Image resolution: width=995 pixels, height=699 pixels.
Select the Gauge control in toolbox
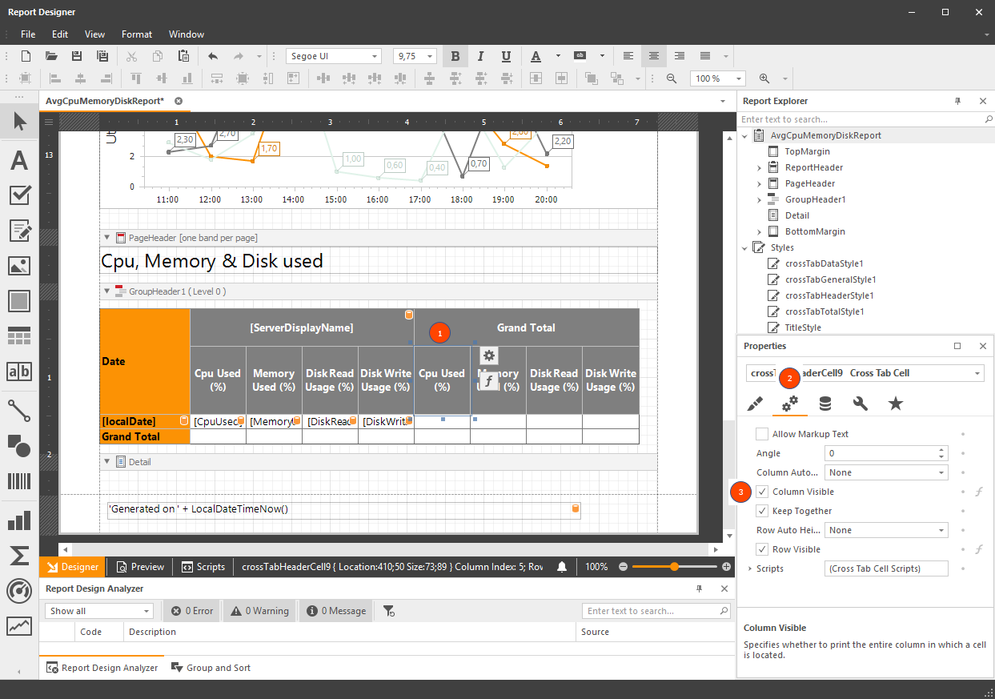coord(19,590)
